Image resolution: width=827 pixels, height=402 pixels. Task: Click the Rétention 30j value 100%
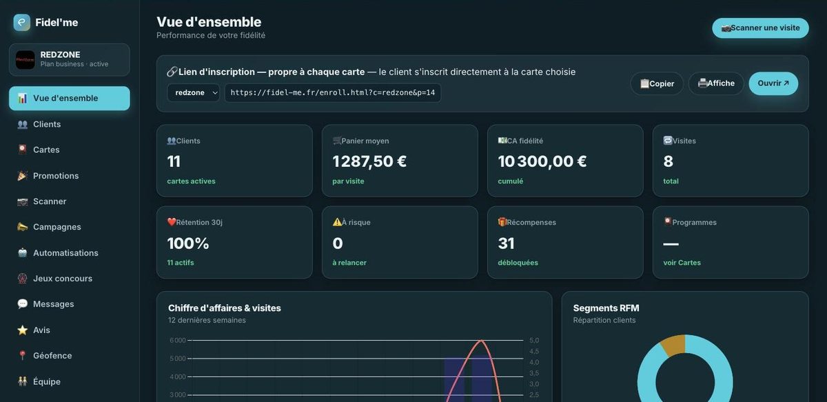(188, 243)
